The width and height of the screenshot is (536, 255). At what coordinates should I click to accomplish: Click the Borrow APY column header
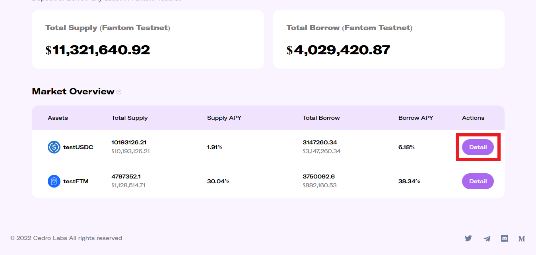tap(416, 118)
